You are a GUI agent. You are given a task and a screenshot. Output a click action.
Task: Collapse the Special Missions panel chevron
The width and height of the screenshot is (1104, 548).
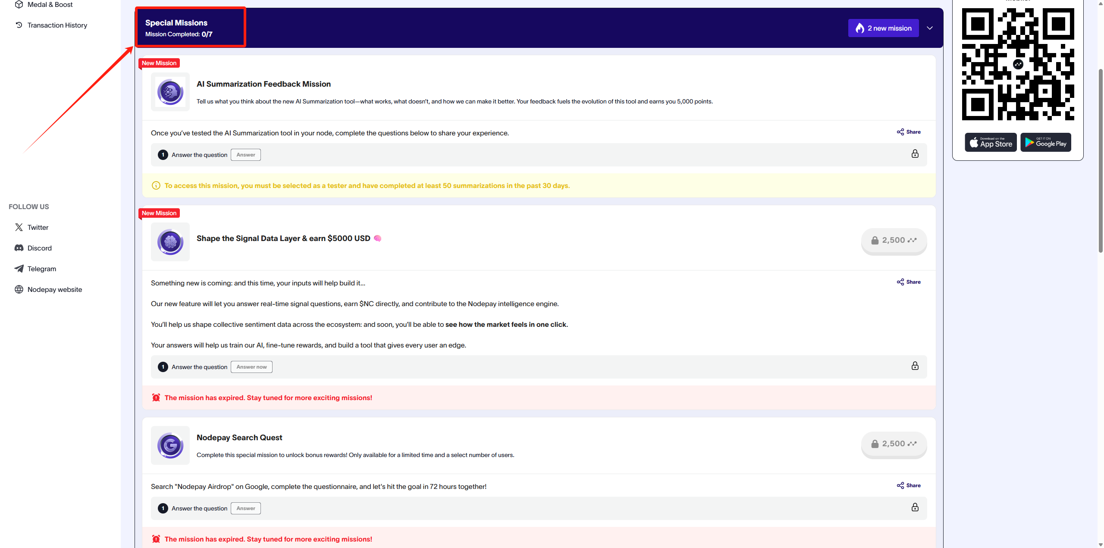[x=930, y=28]
